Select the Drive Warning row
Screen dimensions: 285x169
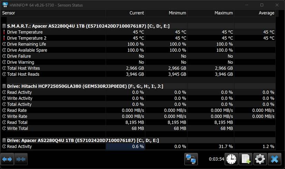coord(139,62)
